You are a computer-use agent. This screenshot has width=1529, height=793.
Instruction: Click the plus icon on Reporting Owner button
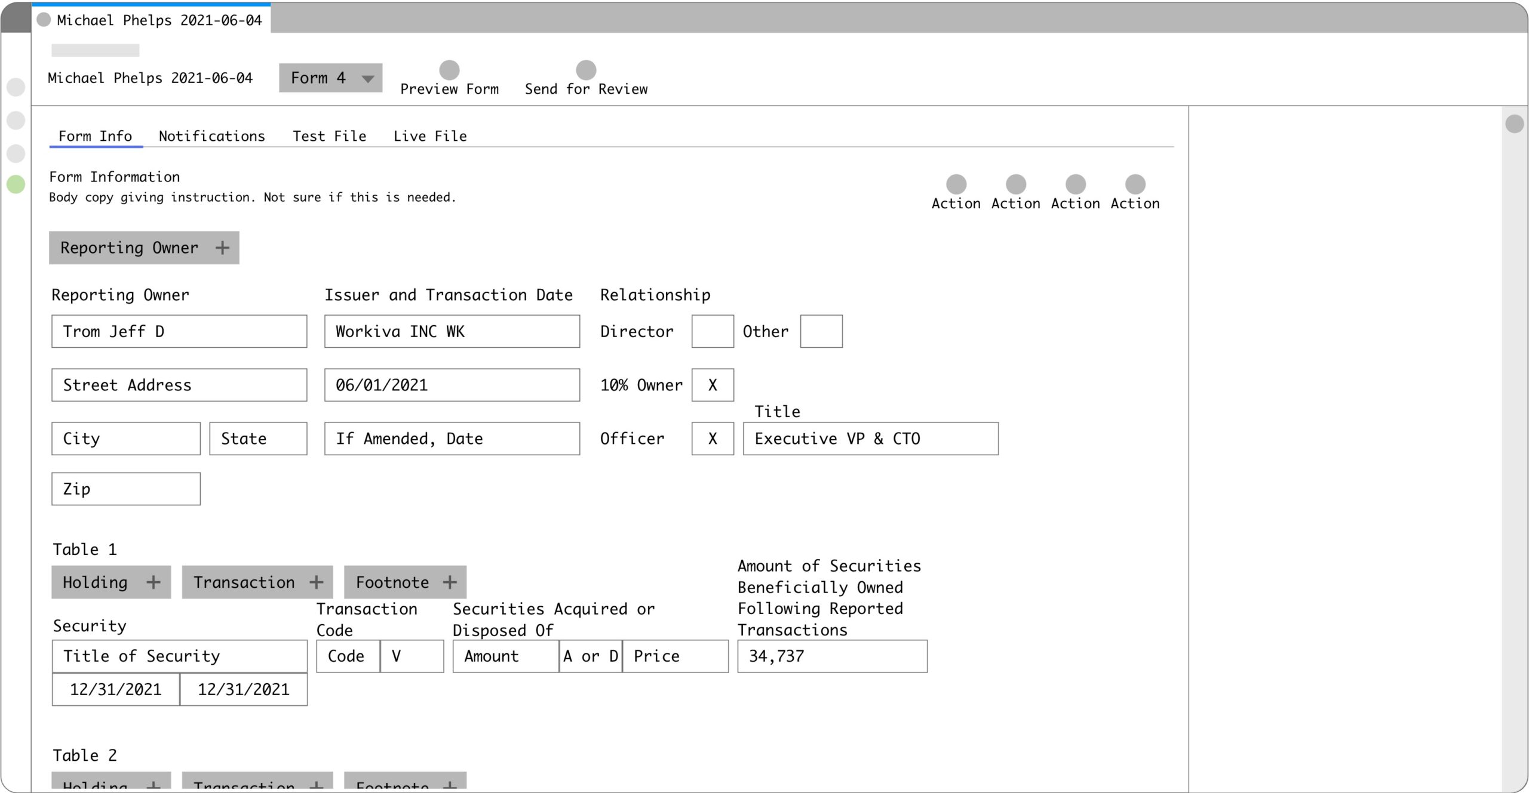tap(222, 248)
